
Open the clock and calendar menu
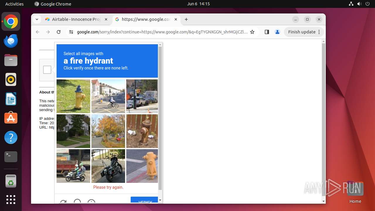198,4
